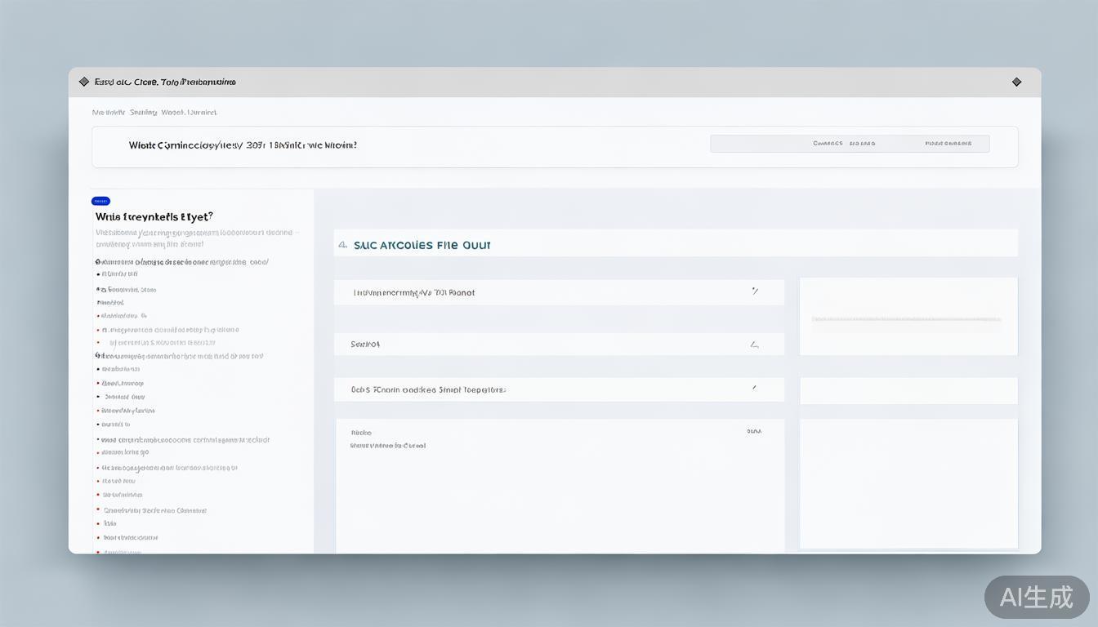Click the empty narrow field right of third row
This screenshot has height=627, width=1098.
tap(908, 390)
